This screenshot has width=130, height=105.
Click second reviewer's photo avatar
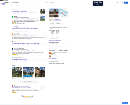coord(50,56)
